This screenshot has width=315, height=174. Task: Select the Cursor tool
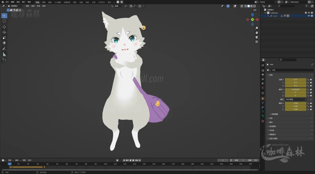(4, 21)
